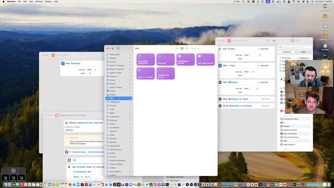
Task: Add the Stop This Shortcut action
Action: 295,137
